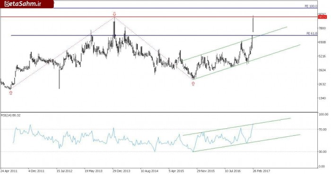Click the FE 61.8 Fibonacci level label
This screenshot has height=174, width=331.
[x=312, y=33]
